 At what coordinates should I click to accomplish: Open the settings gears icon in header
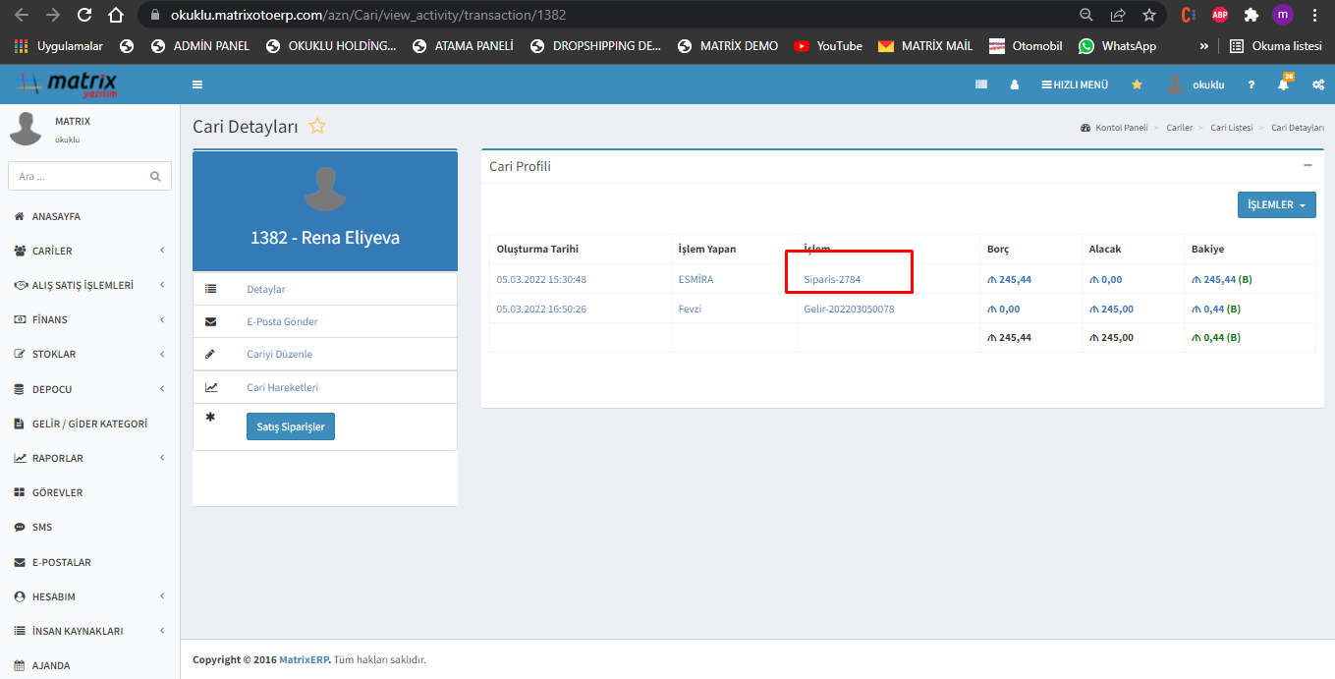tap(1317, 85)
